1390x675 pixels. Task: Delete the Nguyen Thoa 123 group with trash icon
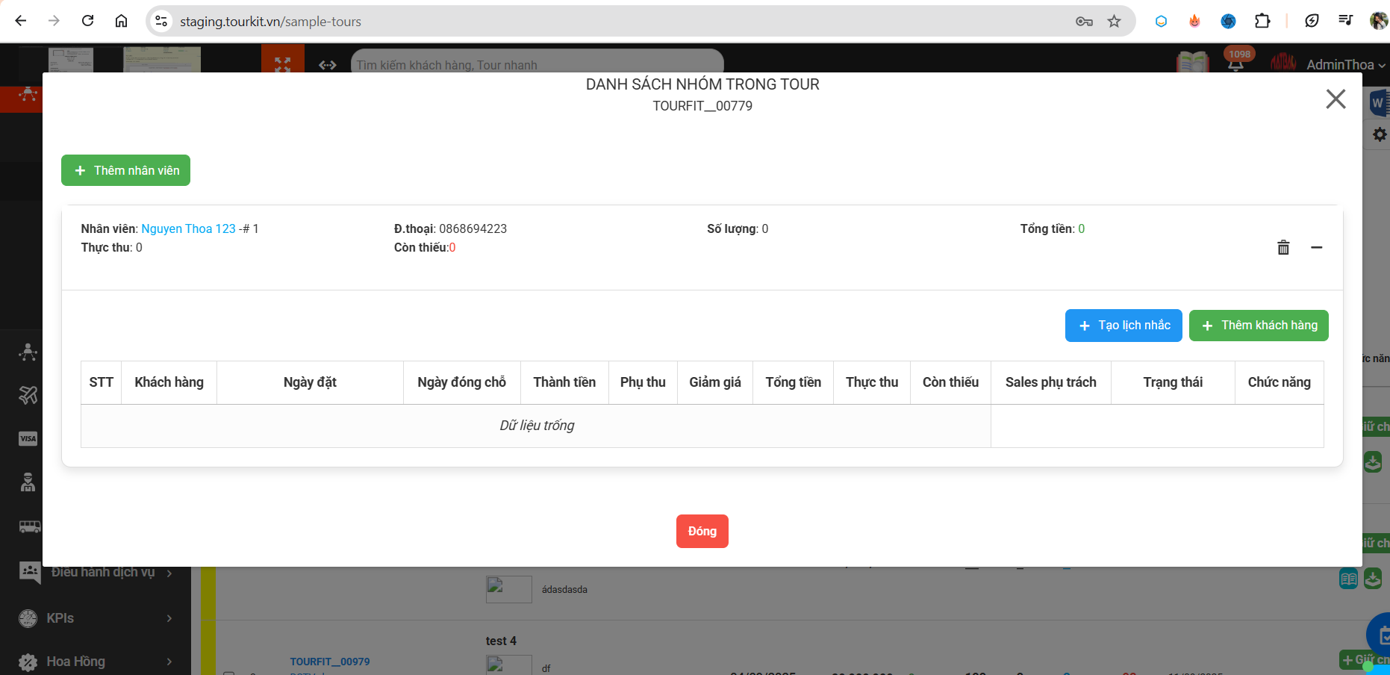coord(1283,248)
